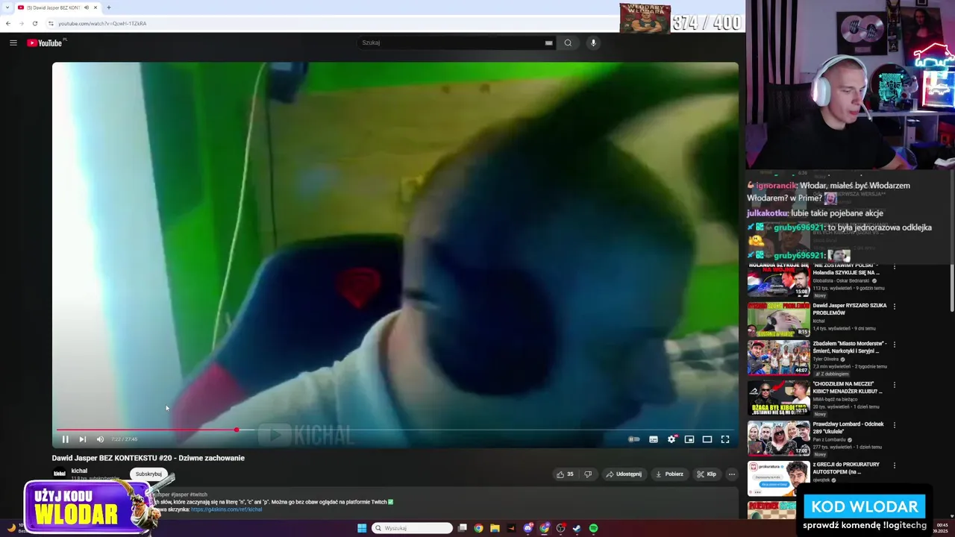The width and height of the screenshot is (955, 537).
Task: Click the Subskrybuj button
Action: click(148, 474)
